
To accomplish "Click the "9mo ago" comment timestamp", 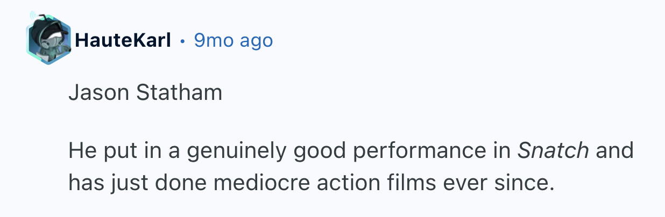I will tap(233, 40).
